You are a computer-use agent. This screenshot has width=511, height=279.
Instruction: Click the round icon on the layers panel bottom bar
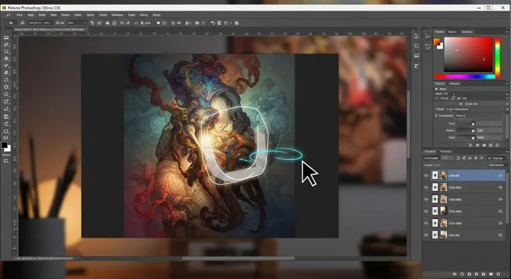tap(491, 274)
